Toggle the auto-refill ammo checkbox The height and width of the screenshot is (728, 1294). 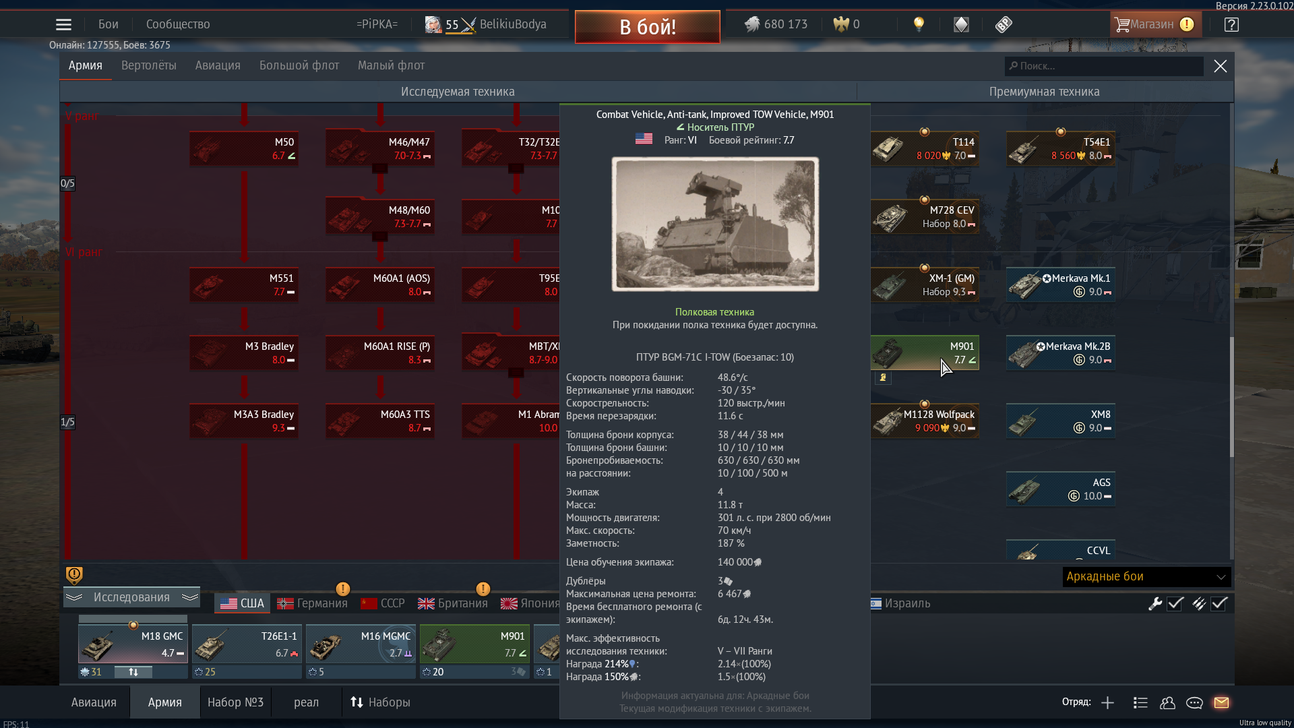1219,603
